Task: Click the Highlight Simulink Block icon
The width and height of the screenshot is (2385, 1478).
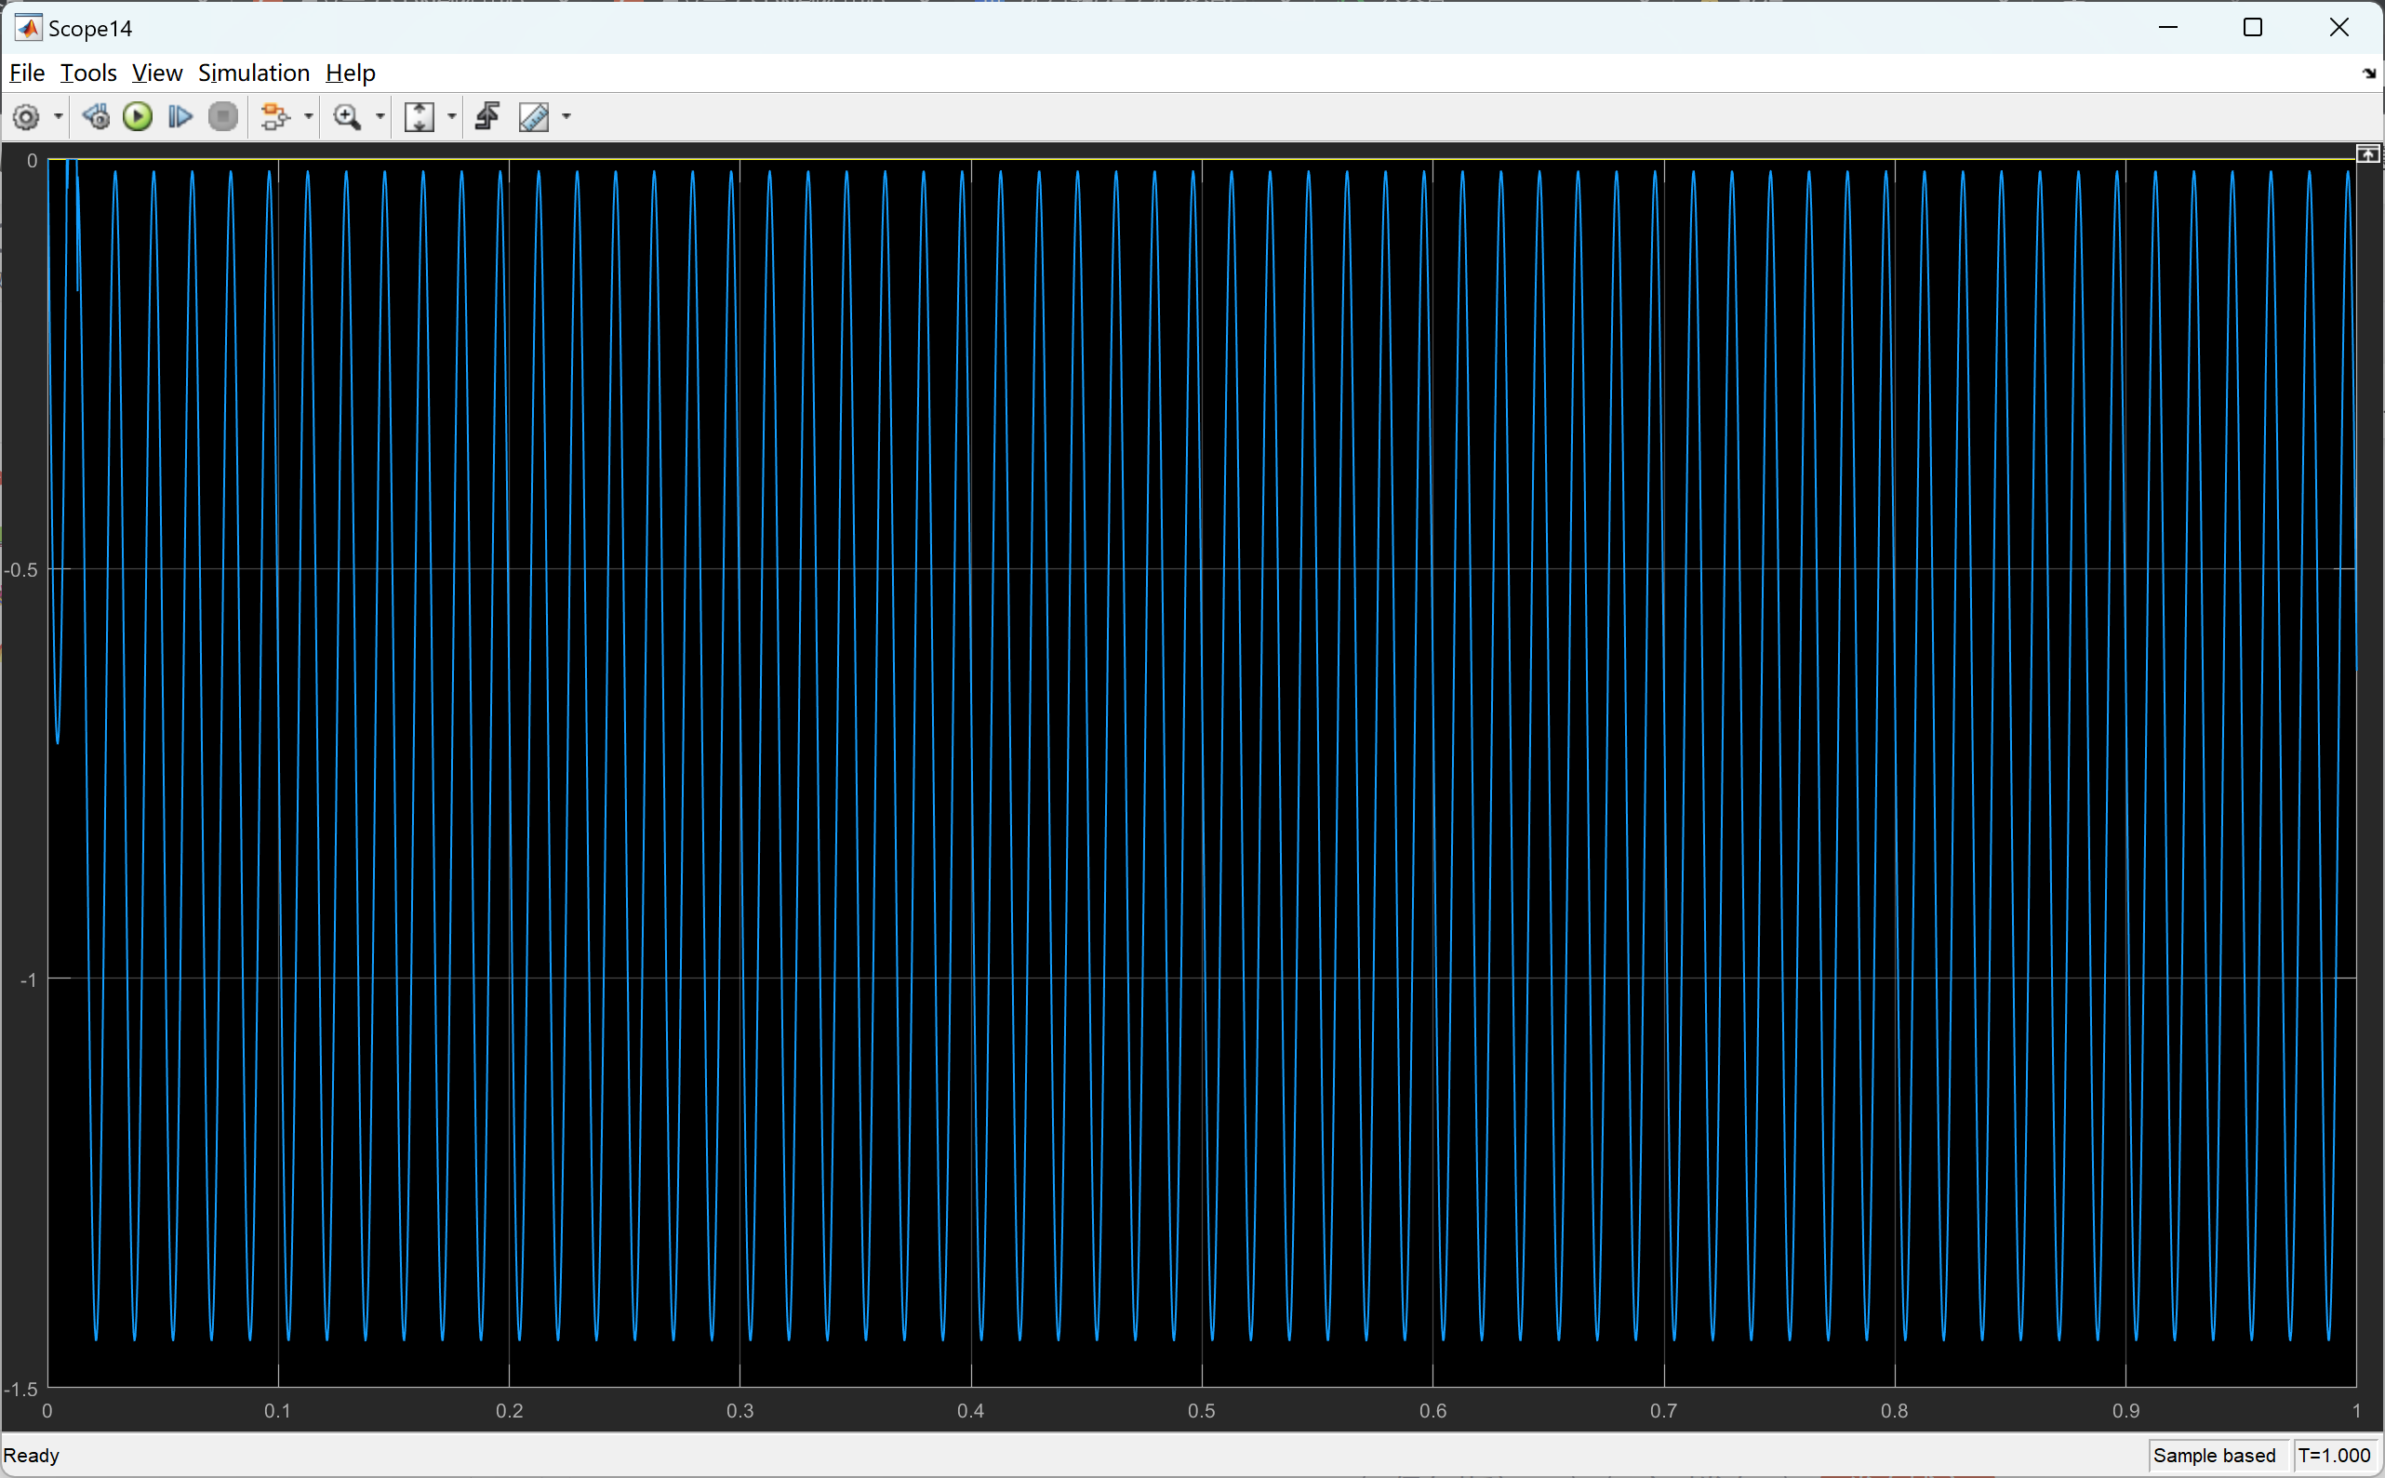Action: click(x=274, y=117)
